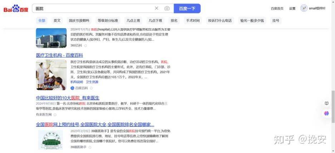Select the 几点下班 suggestion tab

155,21
